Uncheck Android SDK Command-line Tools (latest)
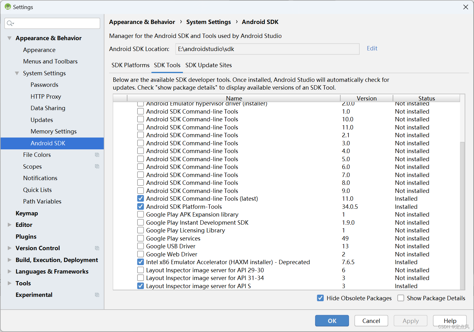The image size is (474, 332). (141, 199)
